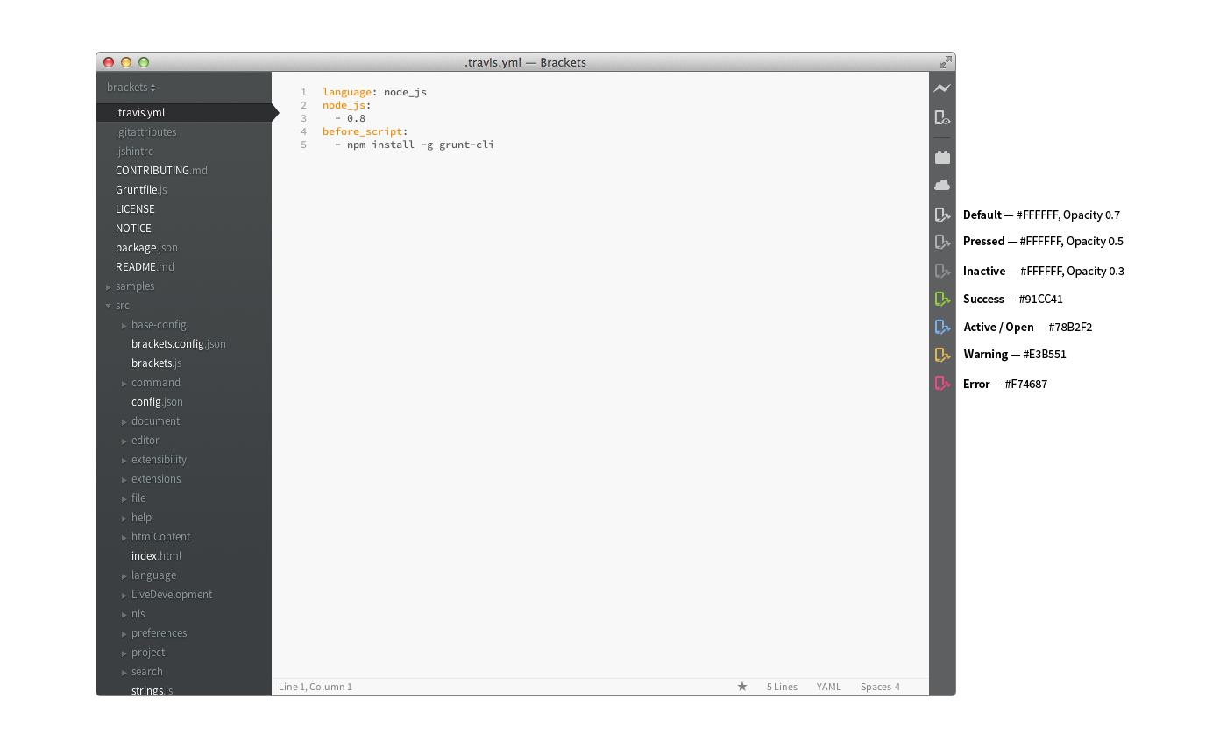Enter fullscreen using title bar arrows icon
The height and width of the screenshot is (748, 1227).
[944, 62]
